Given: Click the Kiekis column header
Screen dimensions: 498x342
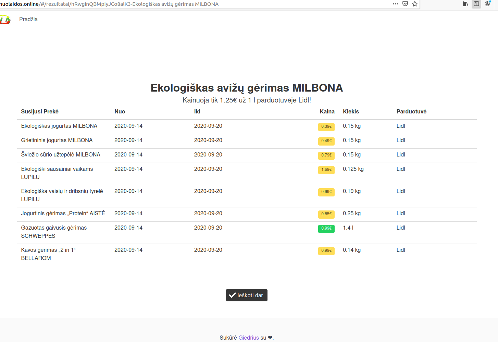Looking at the screenshot, I should 351,111.
